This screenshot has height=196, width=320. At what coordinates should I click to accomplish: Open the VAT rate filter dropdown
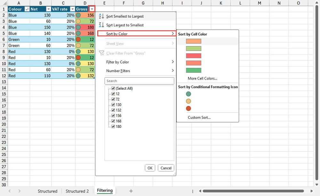72,9
